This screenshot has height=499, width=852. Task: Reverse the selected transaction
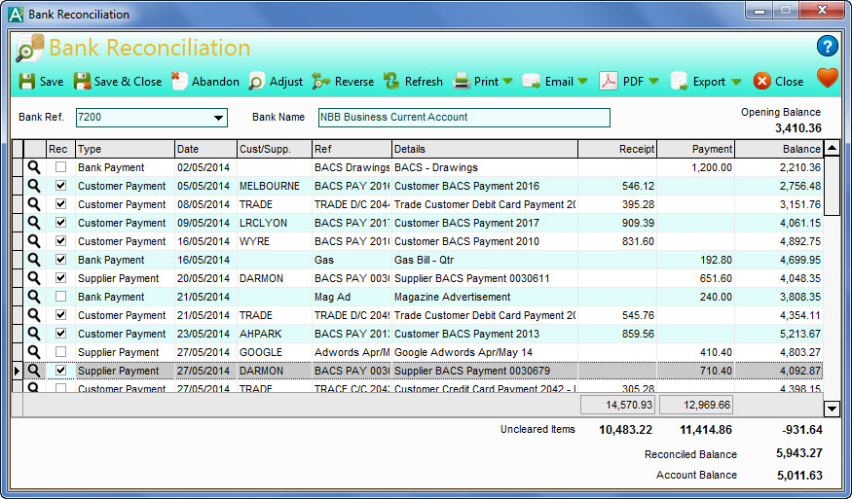[x=321, y=82]
